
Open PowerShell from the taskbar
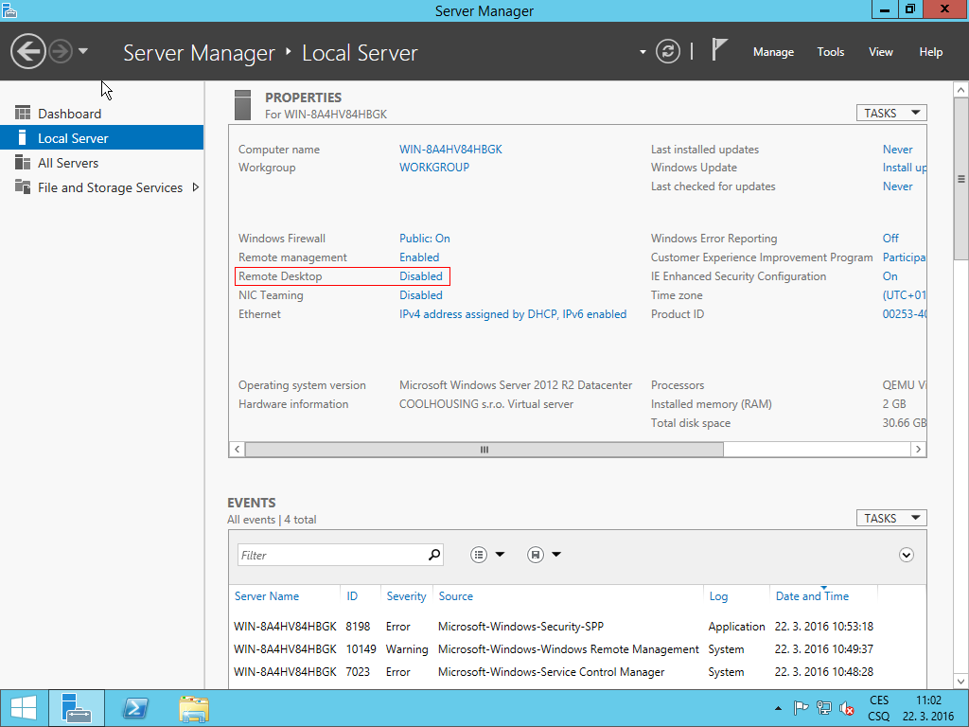135,708
